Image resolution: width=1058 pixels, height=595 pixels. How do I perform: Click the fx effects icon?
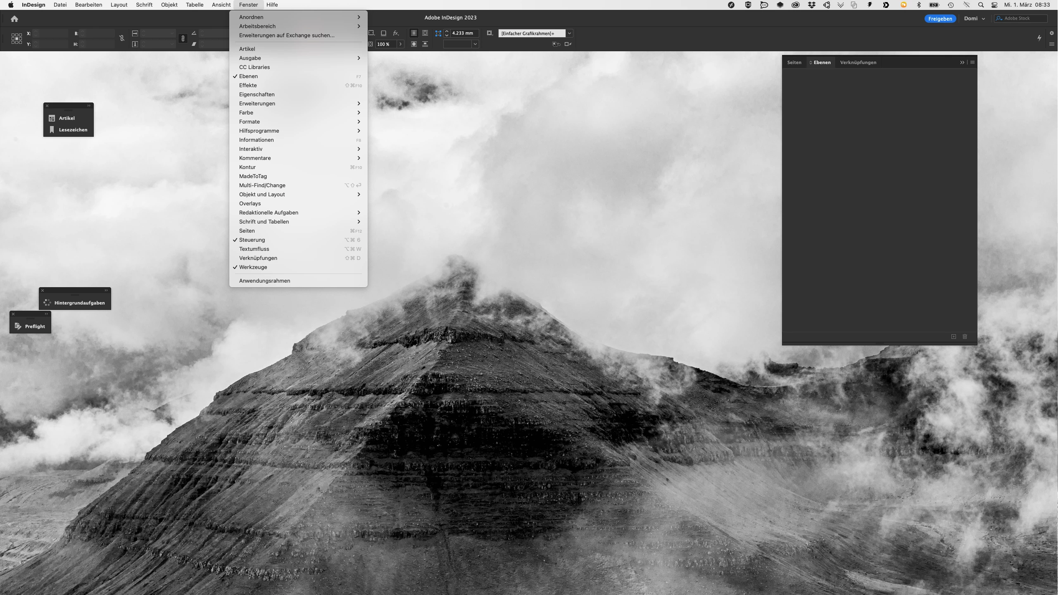click(396, 33)
